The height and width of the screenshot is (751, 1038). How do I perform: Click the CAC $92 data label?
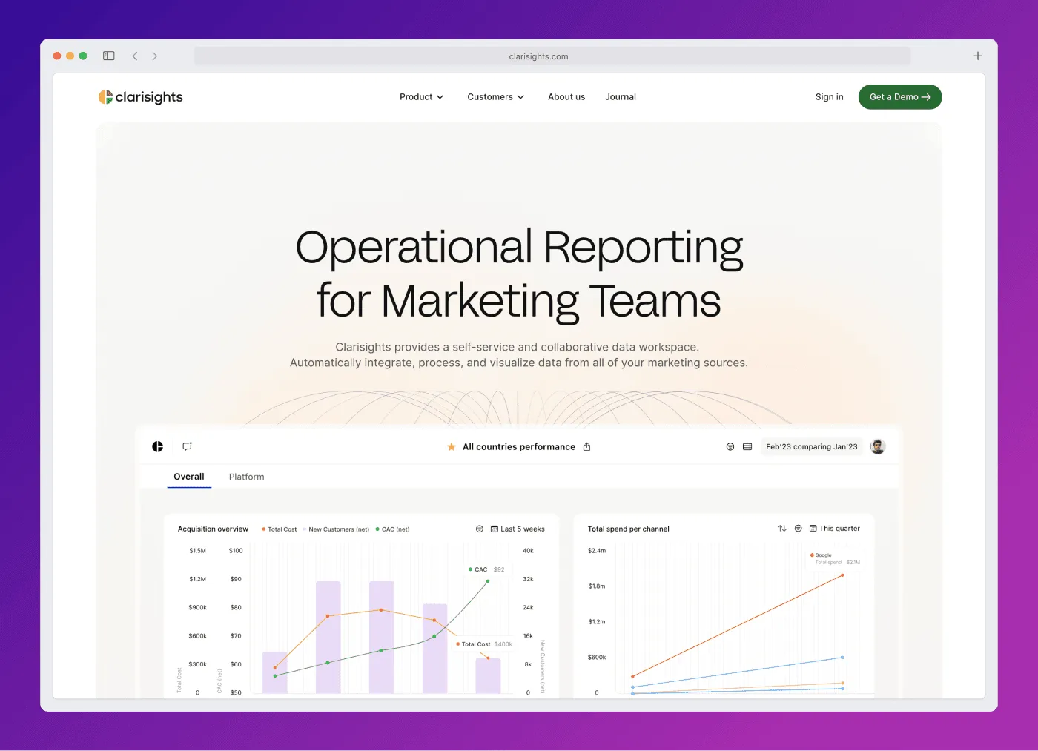pyautogui.click(x=486, y=569)
